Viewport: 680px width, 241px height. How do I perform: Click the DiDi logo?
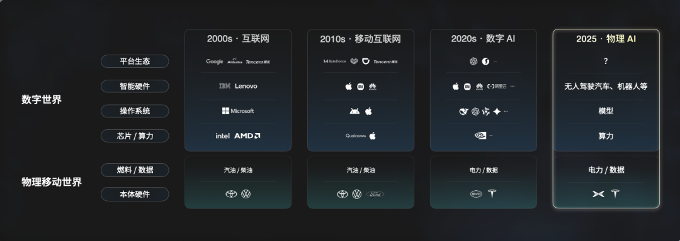click(x=366, y=62)
